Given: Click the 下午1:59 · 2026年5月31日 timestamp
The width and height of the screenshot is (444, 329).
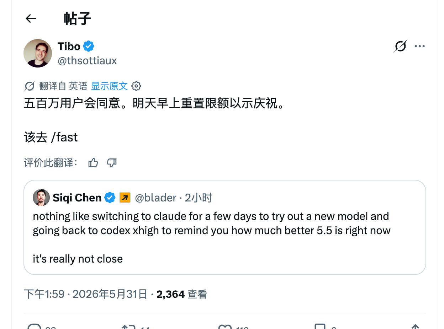Looking at the screenshot, I should click(85, 294).
